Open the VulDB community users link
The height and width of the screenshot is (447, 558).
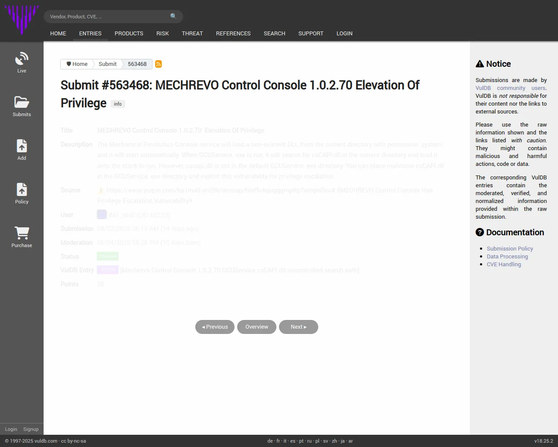(511, 88)
